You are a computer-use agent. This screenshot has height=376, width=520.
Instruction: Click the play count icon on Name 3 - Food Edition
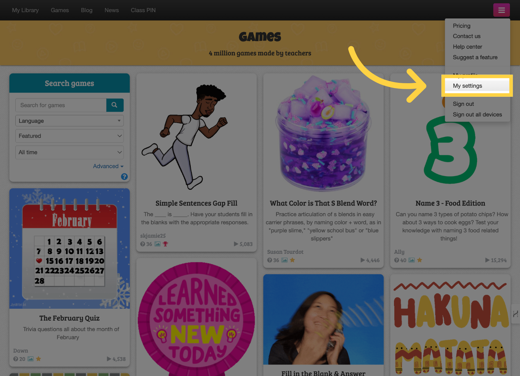pyautogui.click(x=487, y=260)
